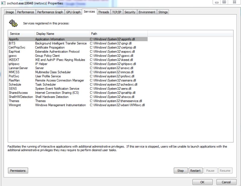Click the svchost.exe title bar icon

tap(3, 4)
